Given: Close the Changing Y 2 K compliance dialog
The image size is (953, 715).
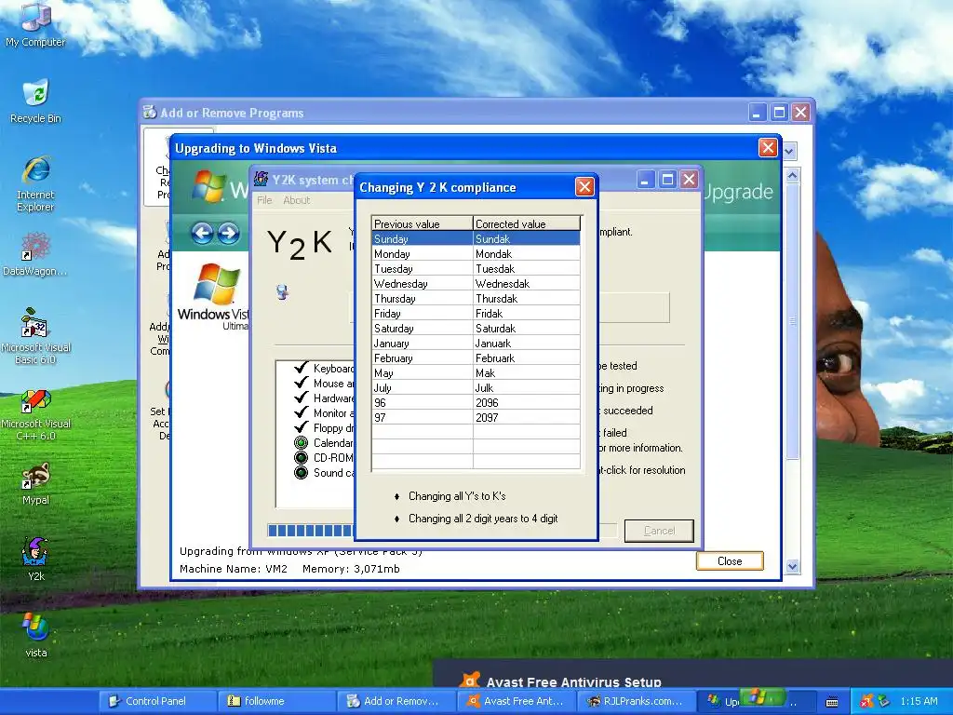Looking at the screenshot, I should click(584, 187).
